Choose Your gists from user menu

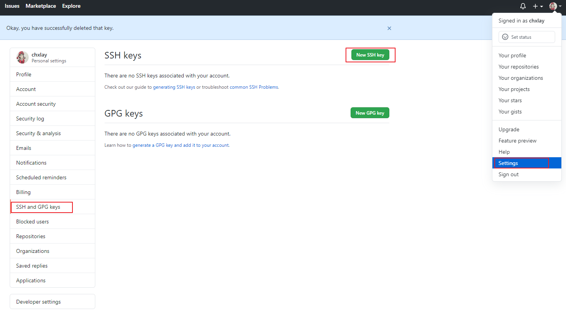[x=526, y=112]
